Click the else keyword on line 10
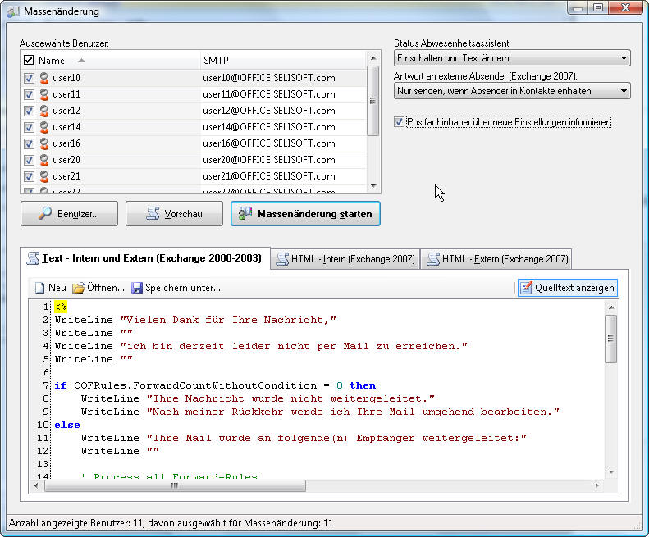Image resolution: width=649 pixels, height=537 pixels. 67,425
